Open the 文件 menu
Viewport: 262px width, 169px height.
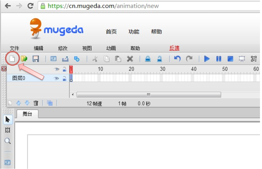[x=14, y=48]
